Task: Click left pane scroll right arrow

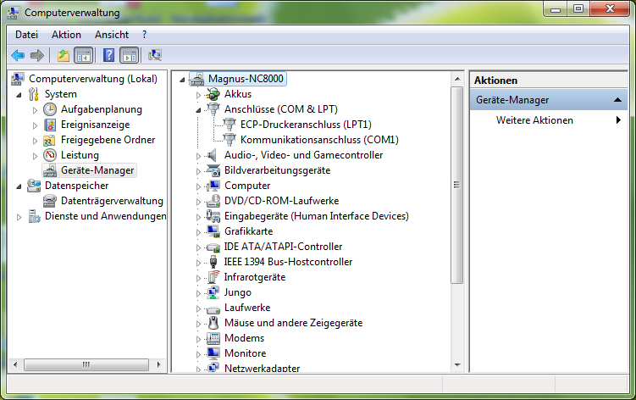Action: coord(159,364)
